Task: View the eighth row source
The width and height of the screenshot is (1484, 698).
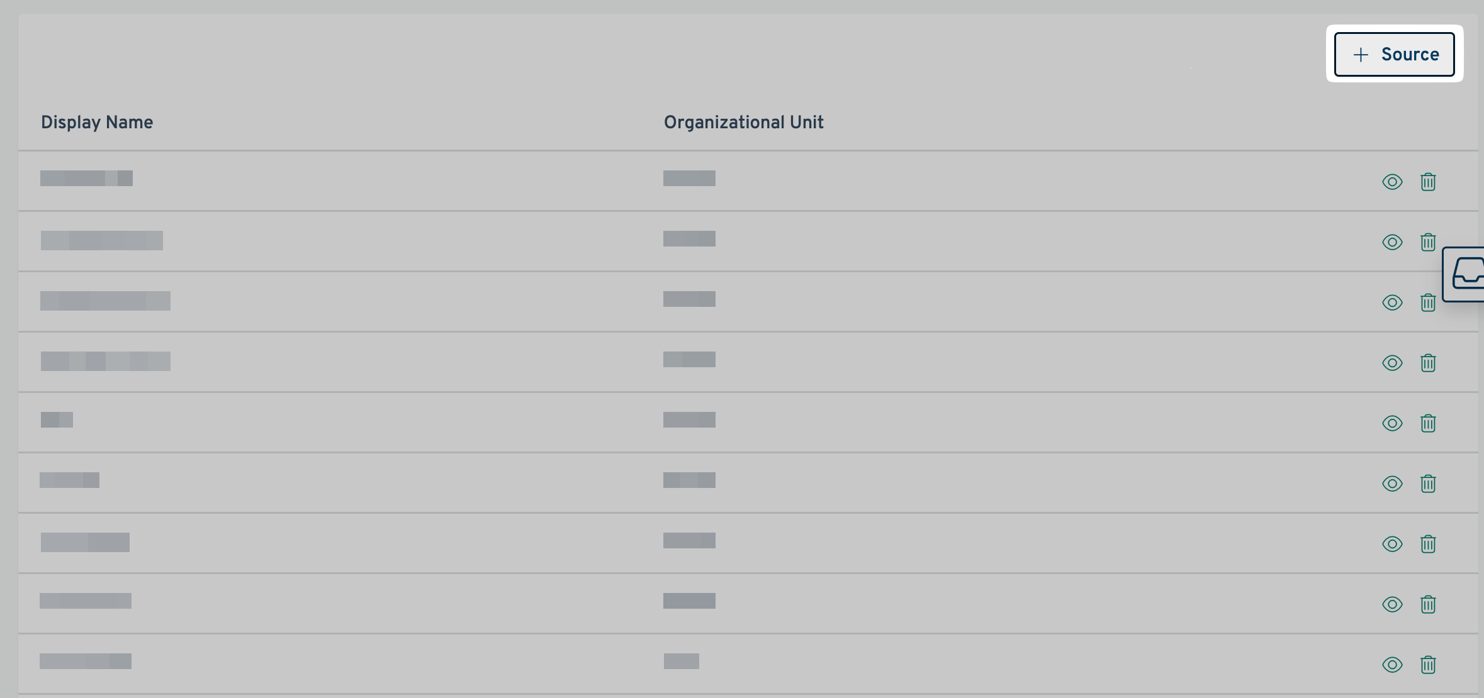Action: tap(1392, 604)
